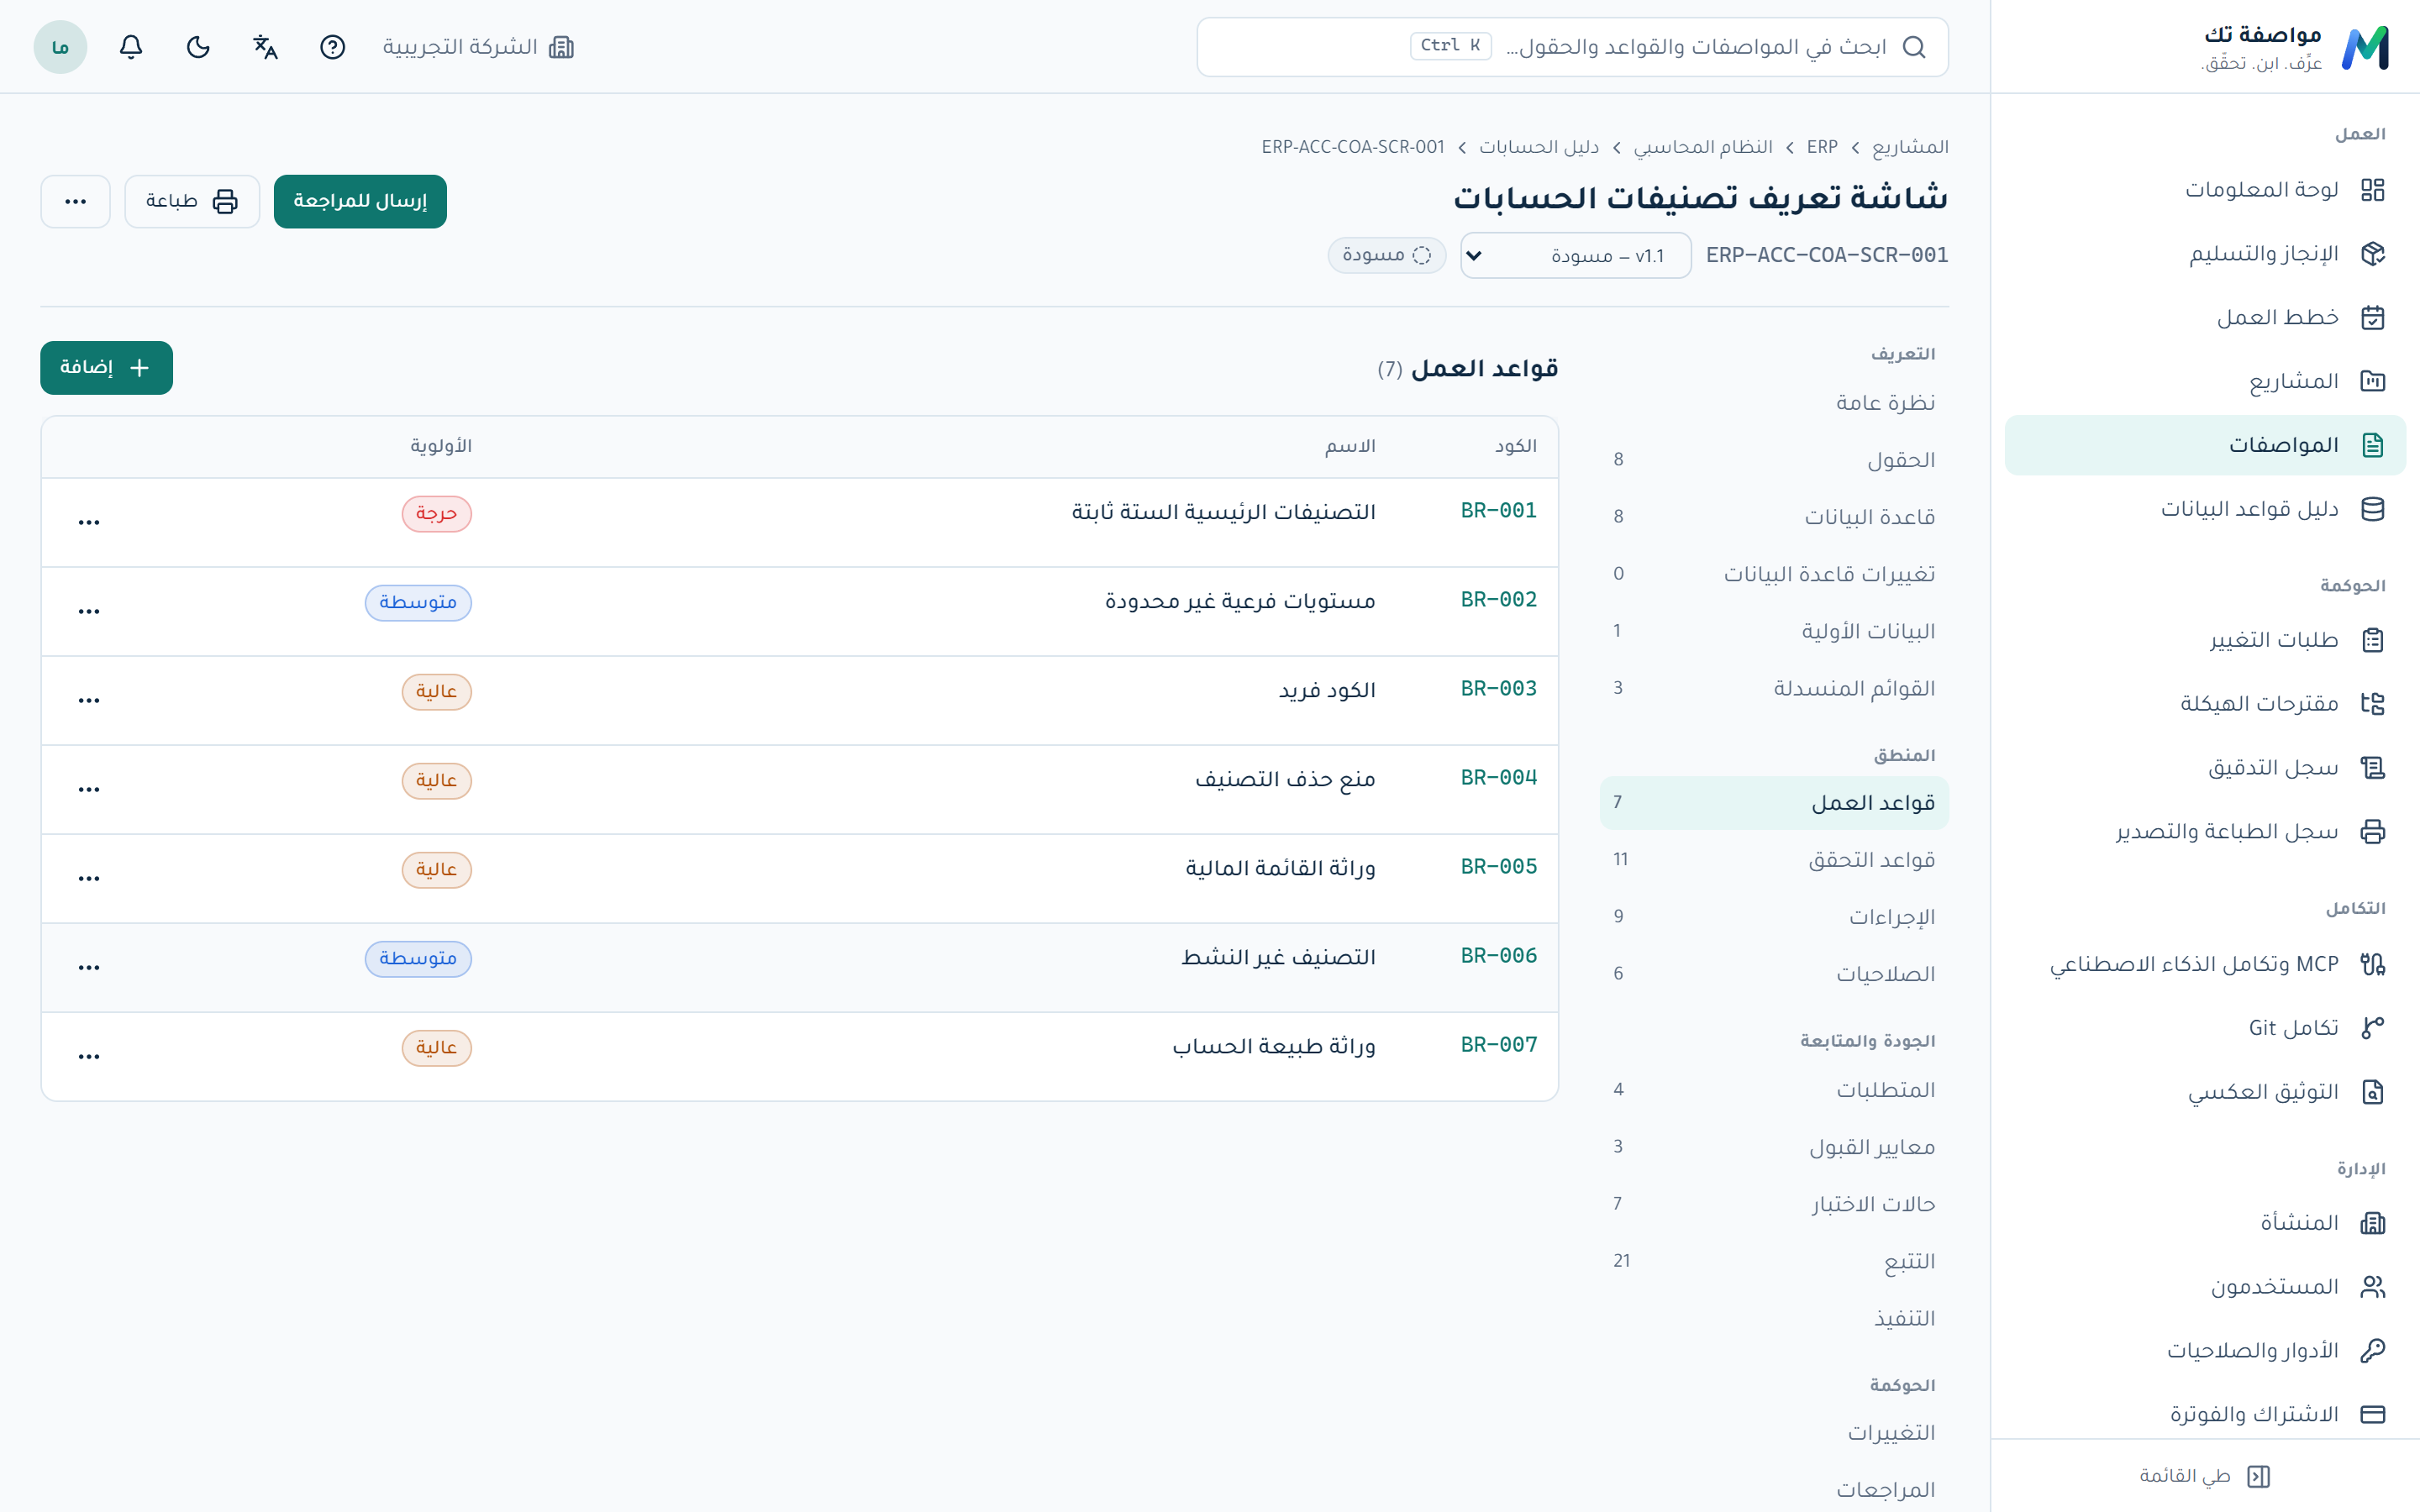Image resolution: width=2420 pixels, height=1512 pixels.
Task: Click the الشركة التجريبية company selector
Action: coord(478,47)
